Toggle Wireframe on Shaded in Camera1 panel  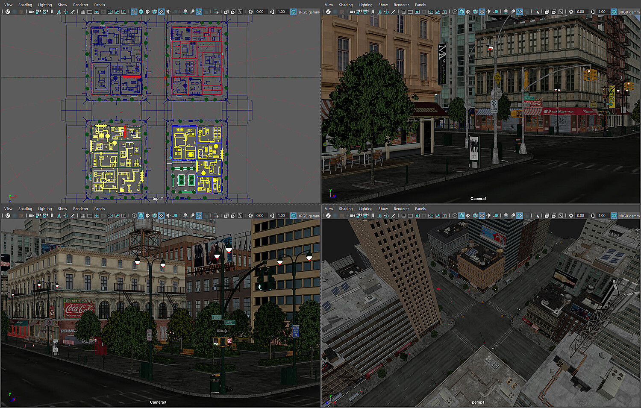[475, 12]
